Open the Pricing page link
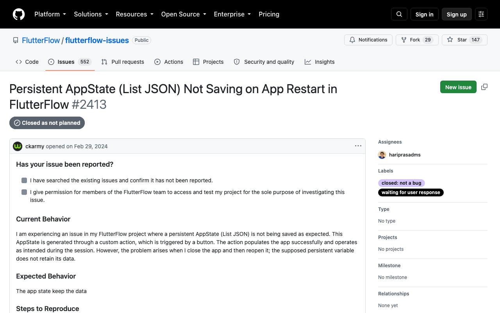Image resolution: width=500 pixels, height=313 pixels. [x=269, y=14]
